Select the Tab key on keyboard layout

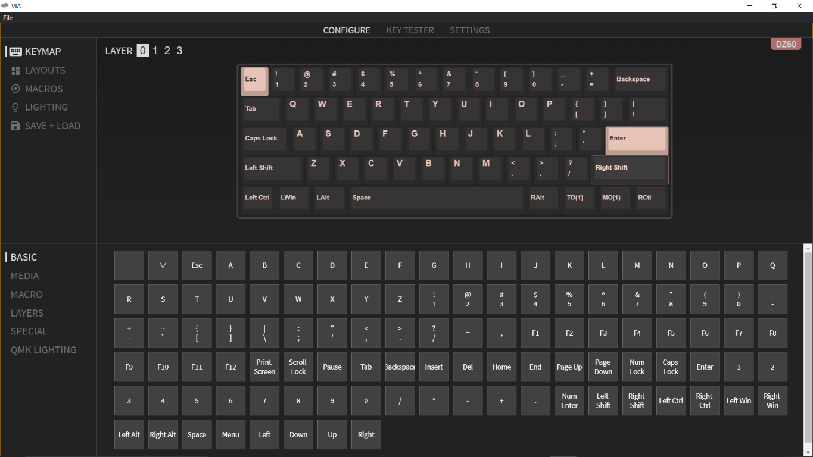pyautogui.click(x=261, y=111)
